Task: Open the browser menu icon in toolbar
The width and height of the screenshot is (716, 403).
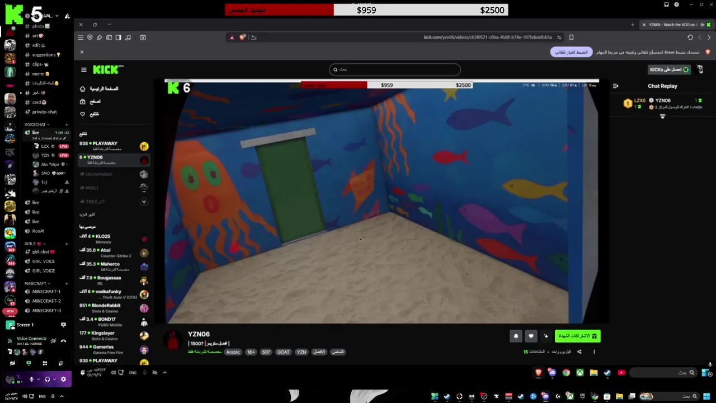Action: (x=81, y=38)
